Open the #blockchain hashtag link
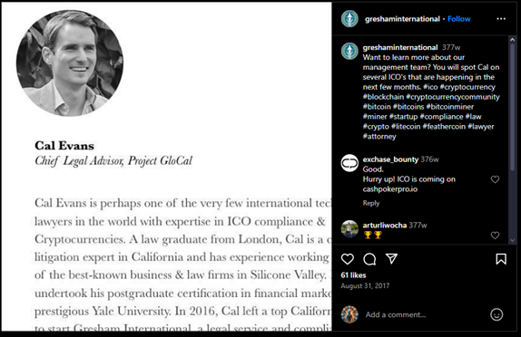This screenshot has height=337, width=521. tap(383, 97)
